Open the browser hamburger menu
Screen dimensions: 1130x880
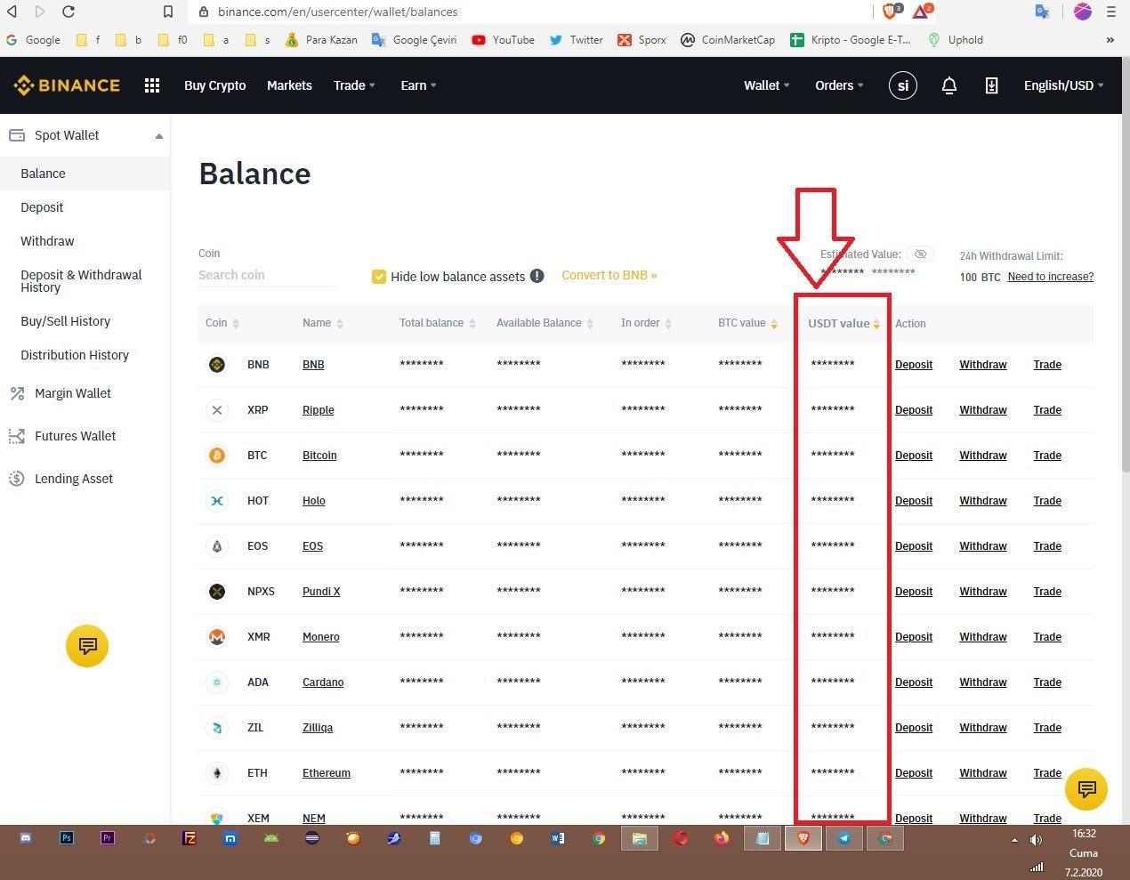1111,12
